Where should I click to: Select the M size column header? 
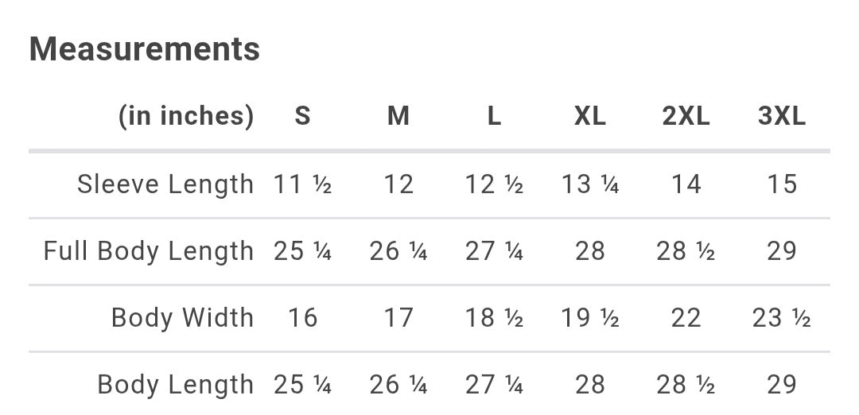pyautogui.click(x=398, y=116)
